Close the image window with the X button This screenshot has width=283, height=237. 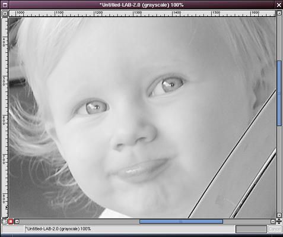click(279, 5)
